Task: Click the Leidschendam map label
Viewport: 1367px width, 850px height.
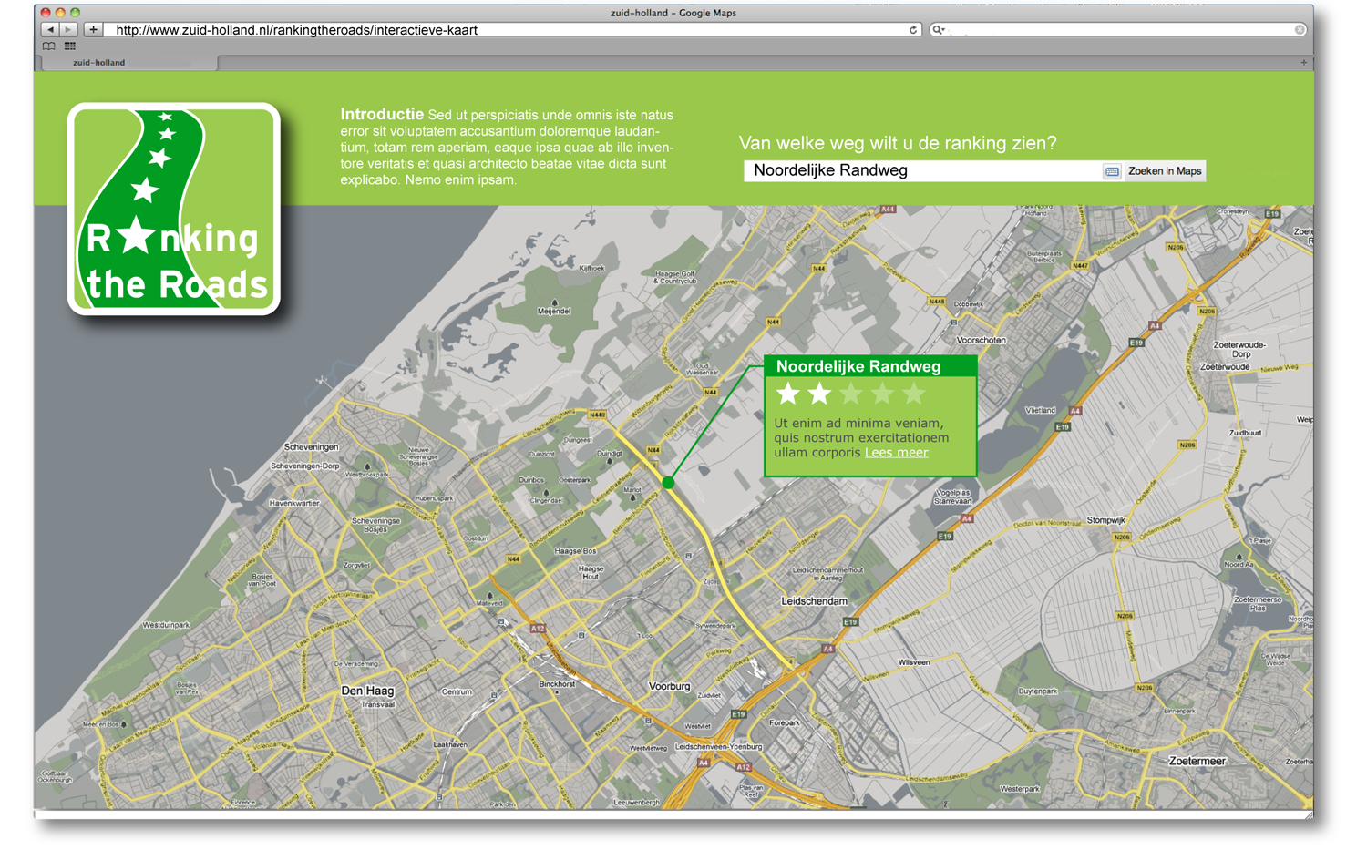Action: [815, 601]
